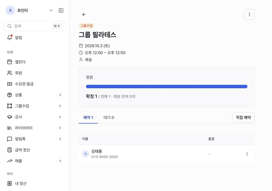The width and height of the screenshot is (272, 191).
Task: Click the 그룹수업 sidebar icon
Action: coord(10,106)
